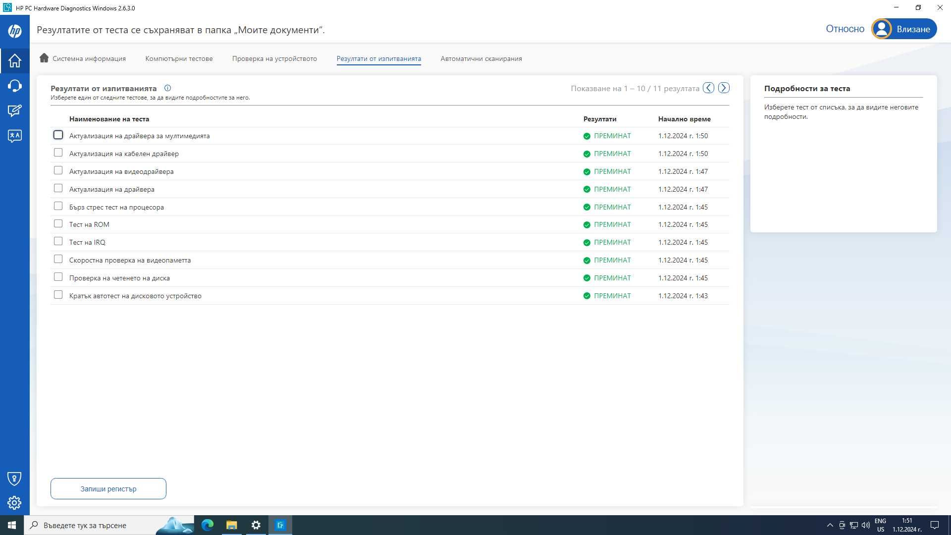Open Windows Start menu
This screenshot has width=951, height=535.
click(x=12, y=525)
